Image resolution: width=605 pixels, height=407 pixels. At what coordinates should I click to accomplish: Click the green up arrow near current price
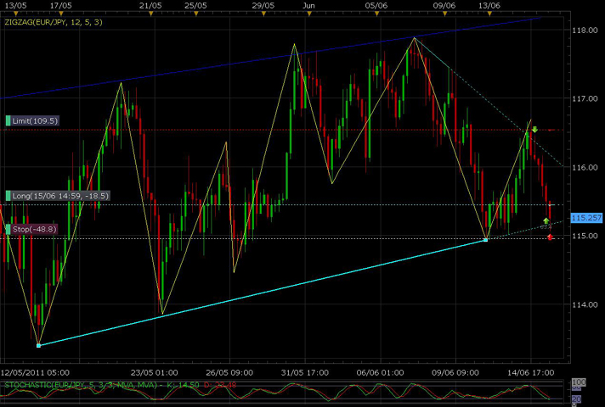(546, 221)
